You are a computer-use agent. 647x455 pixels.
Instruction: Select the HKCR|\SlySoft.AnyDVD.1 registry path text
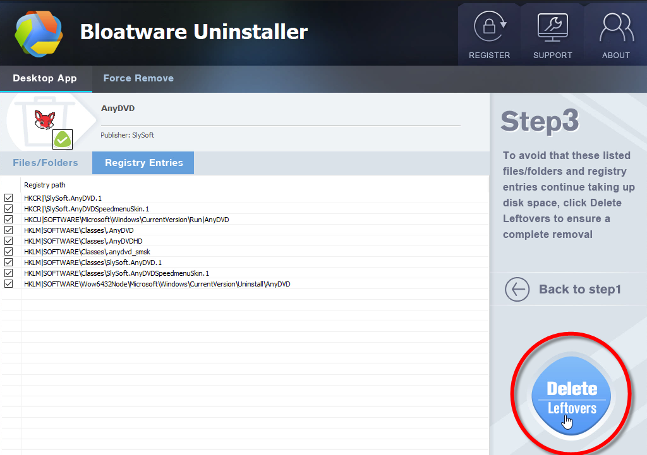tap(63, 198)
